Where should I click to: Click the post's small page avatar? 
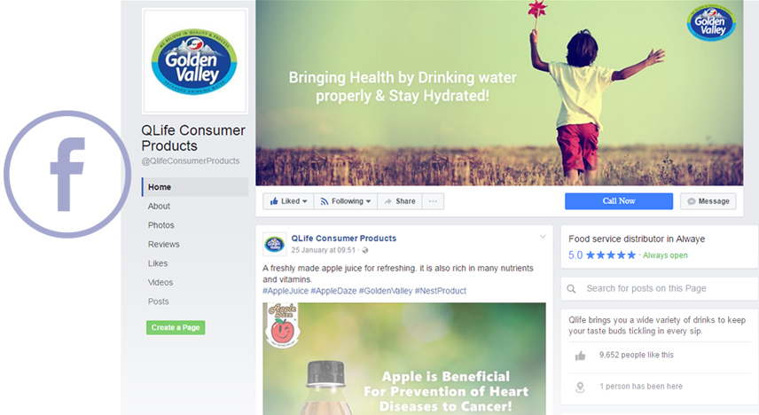[x=275, y=244]
